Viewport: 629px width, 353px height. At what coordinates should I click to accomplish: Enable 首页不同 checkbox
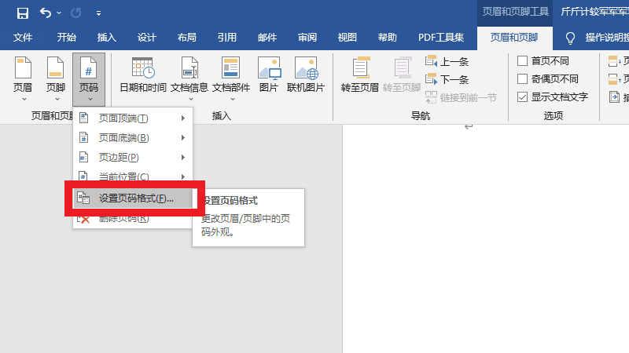[523, 60]
